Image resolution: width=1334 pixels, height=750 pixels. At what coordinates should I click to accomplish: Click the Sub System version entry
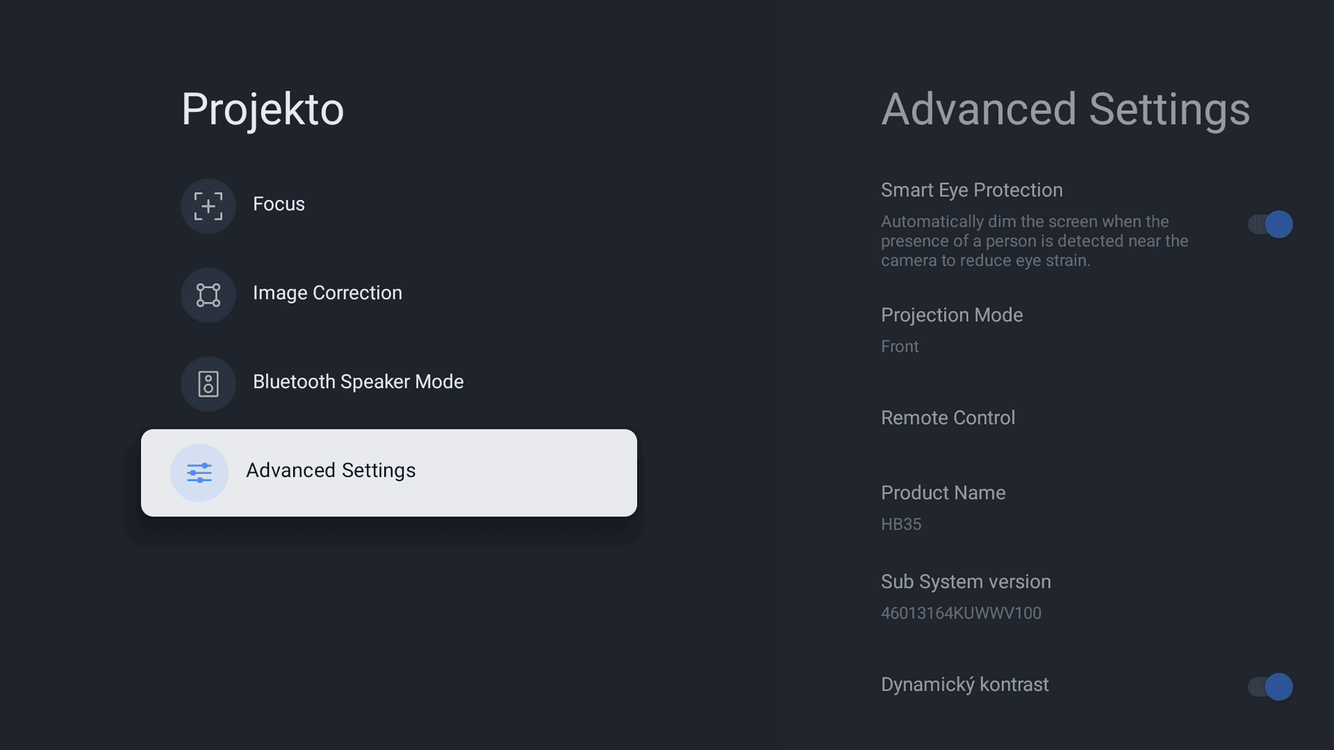point(965,582)
